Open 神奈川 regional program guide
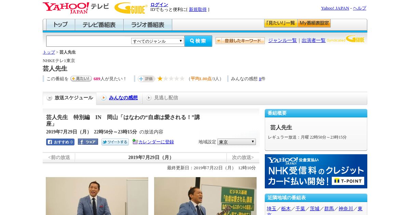The width and height of the screenshot is (410, 215). 346,209
